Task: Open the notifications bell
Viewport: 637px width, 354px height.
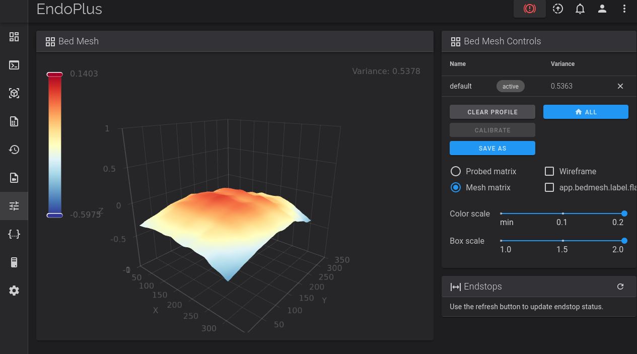Action: [580, 9]
